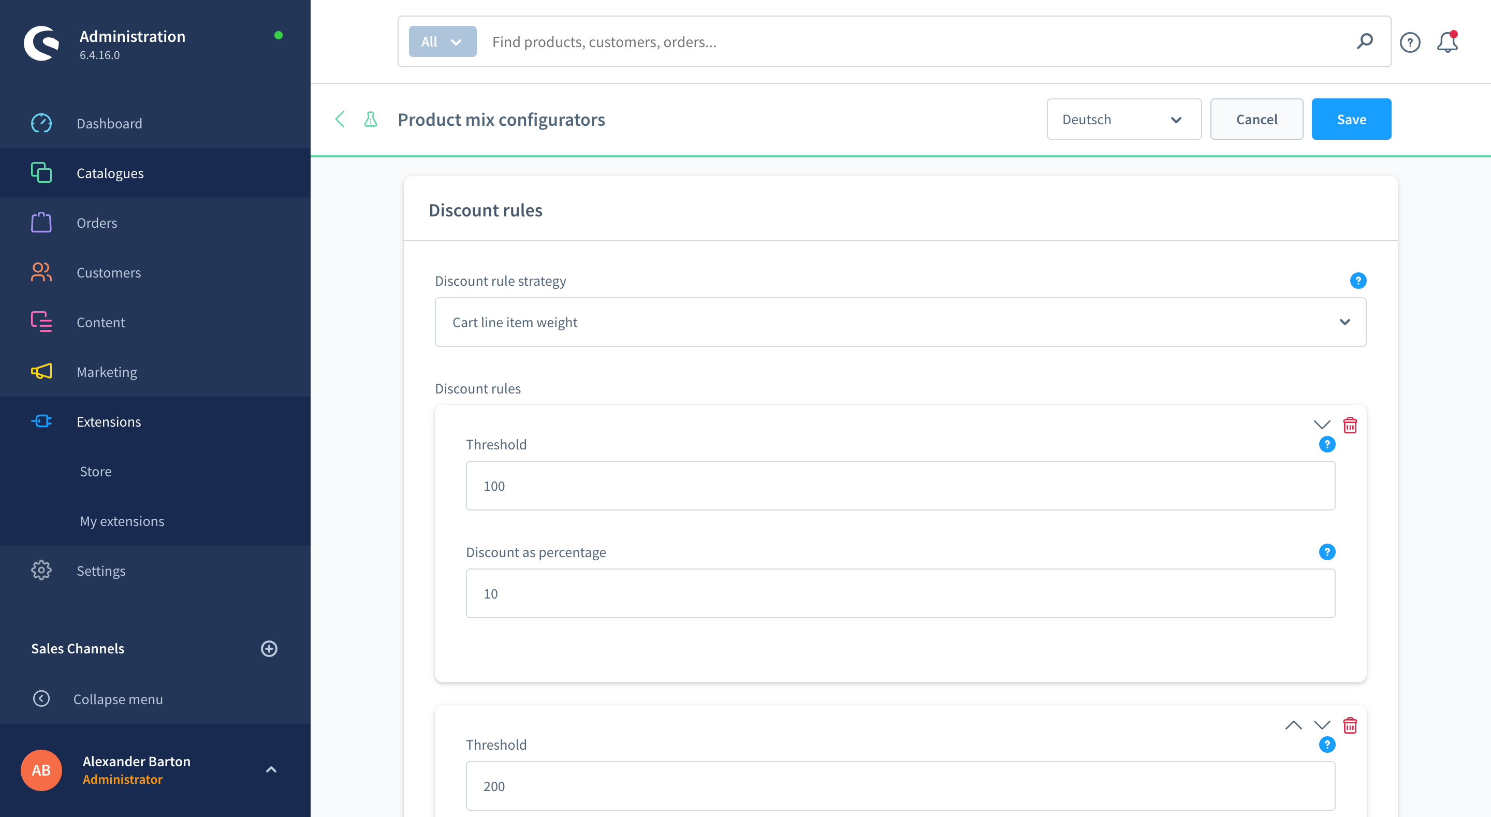Click the Marketing navigation icon
The height and width of the screenshot is (817, 1491).
pyautogui.click(x=40, y=371)
